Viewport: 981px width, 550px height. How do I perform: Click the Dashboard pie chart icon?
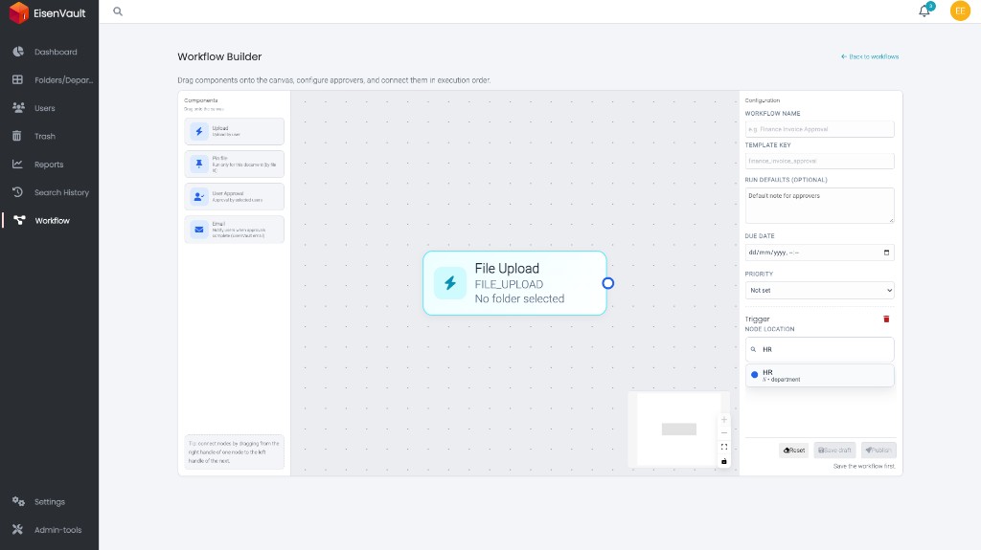[x=18, y=52]
